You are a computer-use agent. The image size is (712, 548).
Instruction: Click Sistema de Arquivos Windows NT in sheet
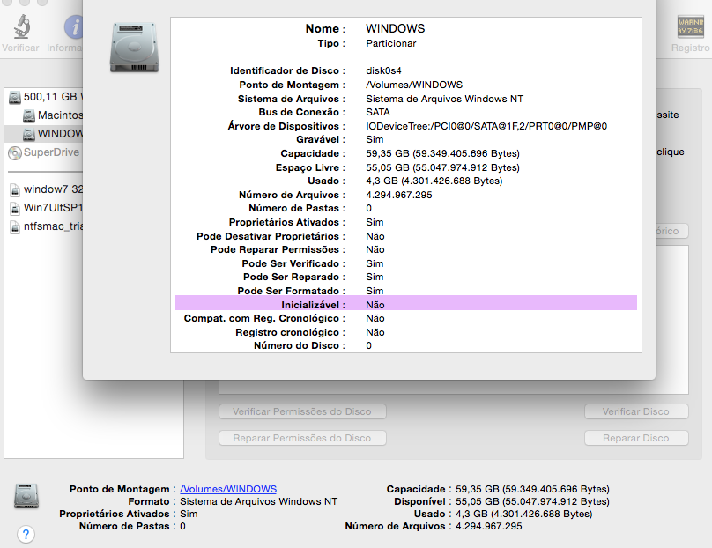pyautogui.click(x=444, y=99)
